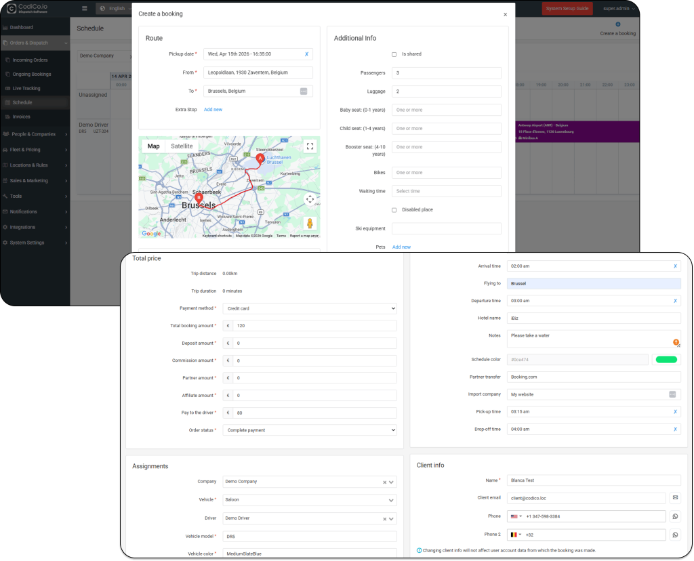Check the Disabled place checkbox
Image resolution: width=694 pixels, height=561 pixels.
pos(394,210)
